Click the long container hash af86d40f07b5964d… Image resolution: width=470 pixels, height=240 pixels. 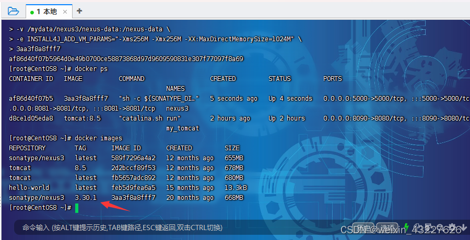126,59
